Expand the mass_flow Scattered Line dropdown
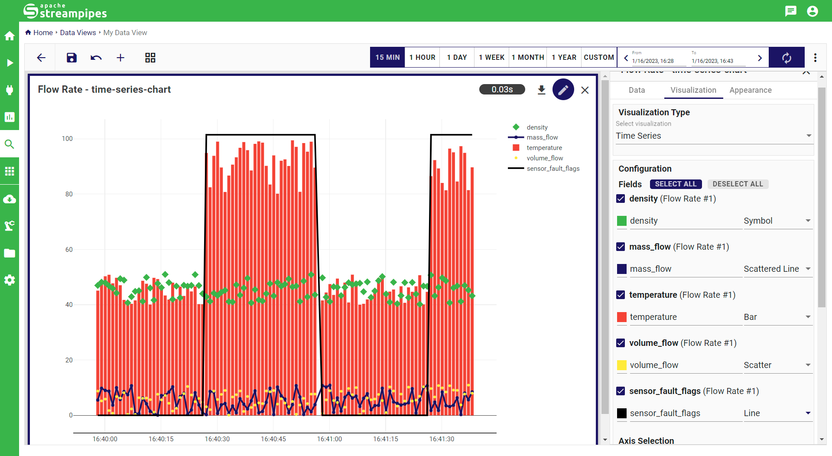832x456 pixels. [777, 269]
